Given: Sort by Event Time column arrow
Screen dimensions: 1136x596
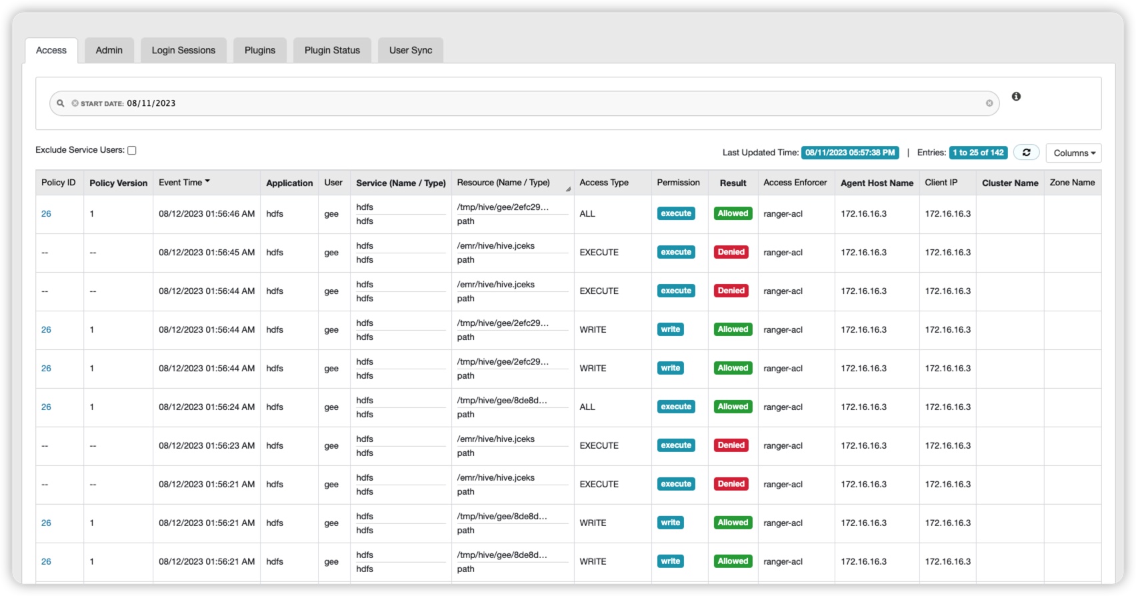Looking at the screenshot, I should (207, 181).
